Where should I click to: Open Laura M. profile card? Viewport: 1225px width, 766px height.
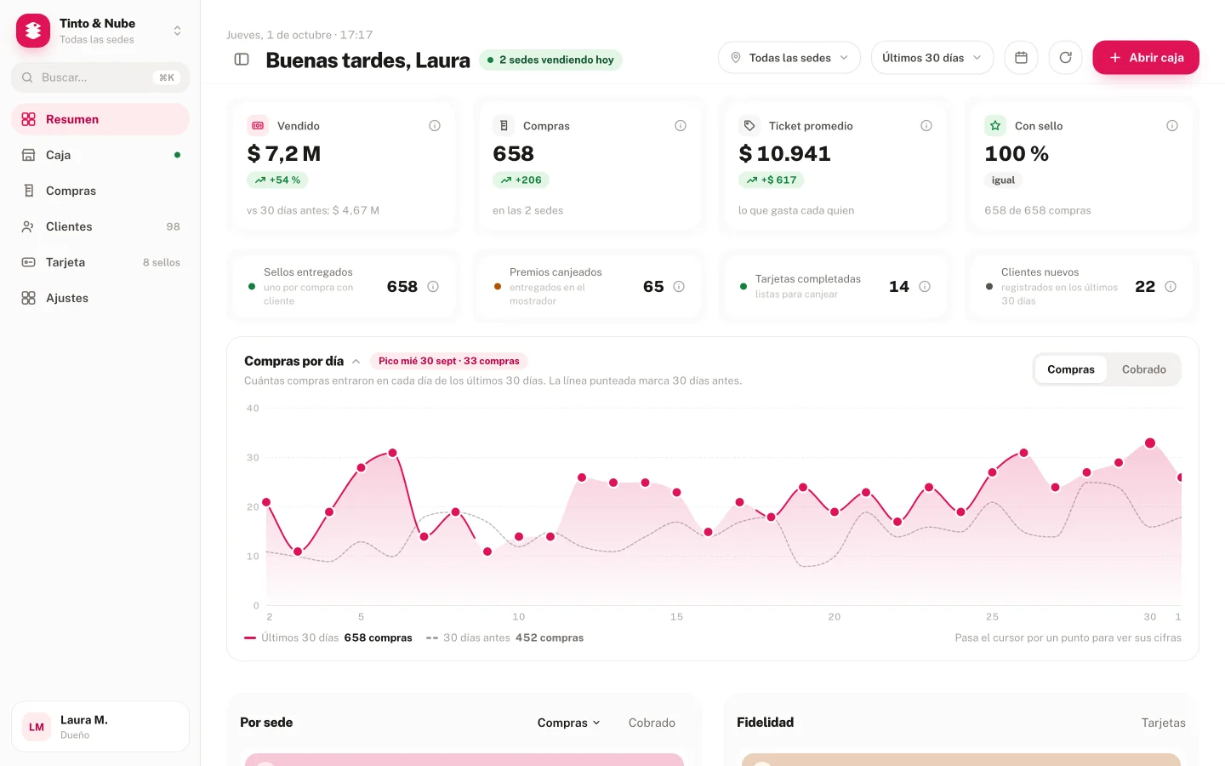tap(100, 727)
